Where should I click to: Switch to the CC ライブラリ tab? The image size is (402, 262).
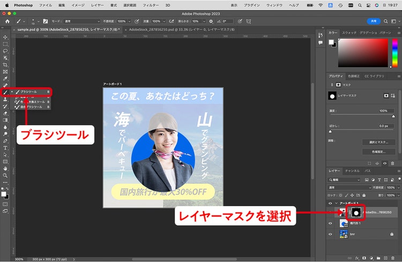click(x=374, y=76)
